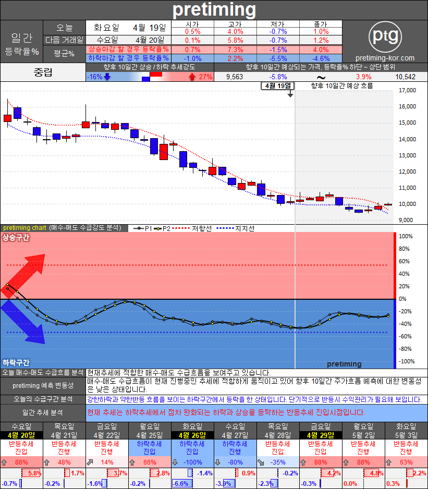Screen dimensions: 428x489
Task: Click the P1 legend marker
Action: (139, 228)
